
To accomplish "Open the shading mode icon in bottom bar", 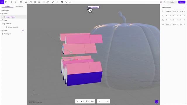I will pyautogui.click(x=81, y=101).
